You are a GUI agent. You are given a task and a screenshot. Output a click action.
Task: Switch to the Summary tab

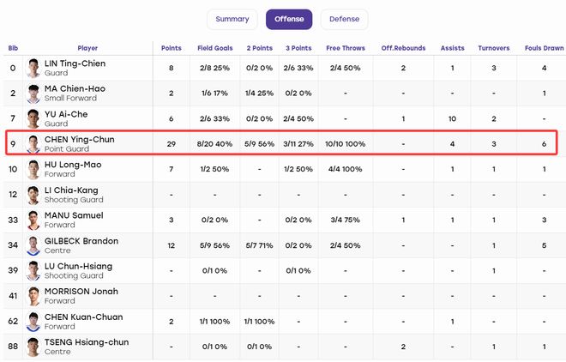[232, 19]
